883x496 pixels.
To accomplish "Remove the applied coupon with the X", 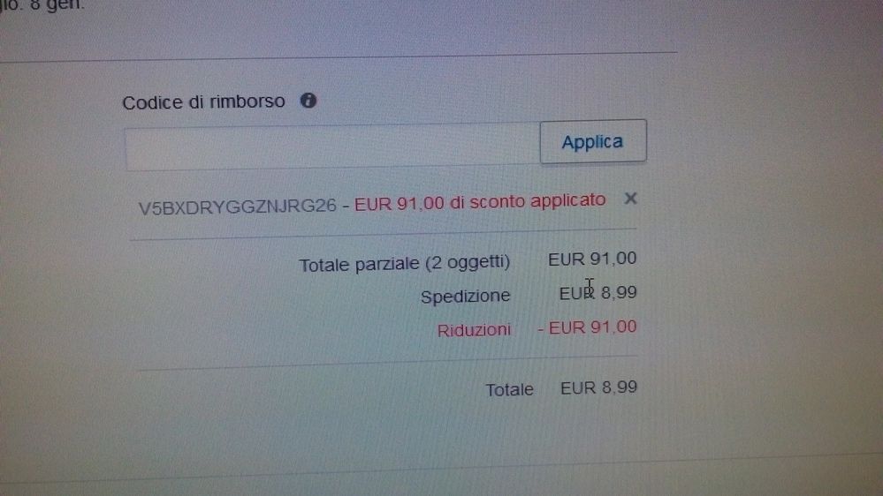I will click(630, 198).
